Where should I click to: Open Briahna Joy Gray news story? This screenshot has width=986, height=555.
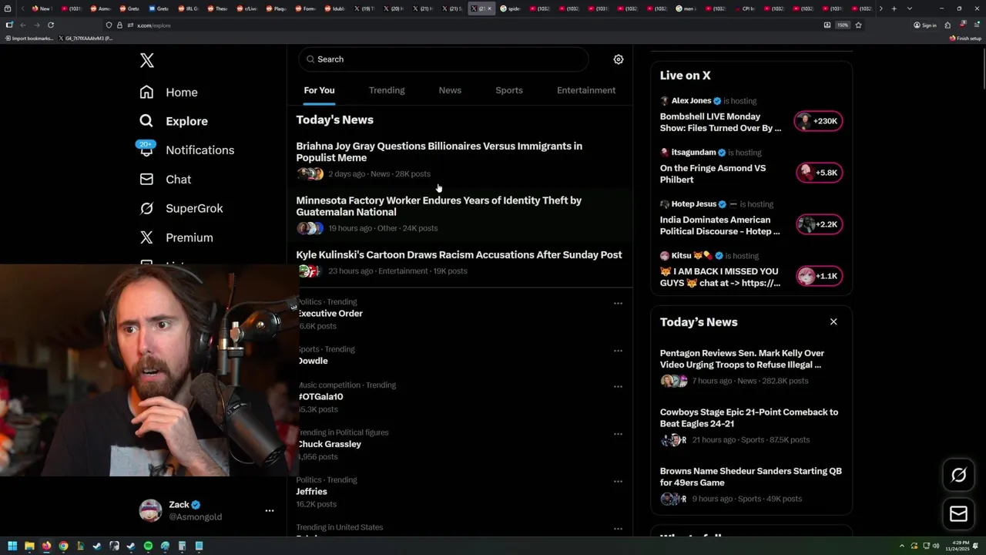click(459, 160)
